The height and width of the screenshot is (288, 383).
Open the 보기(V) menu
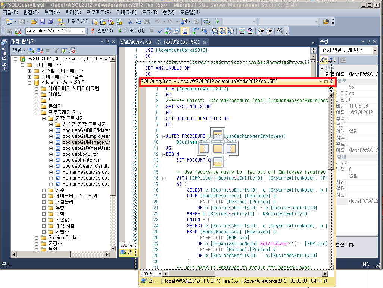coord(52,12)
